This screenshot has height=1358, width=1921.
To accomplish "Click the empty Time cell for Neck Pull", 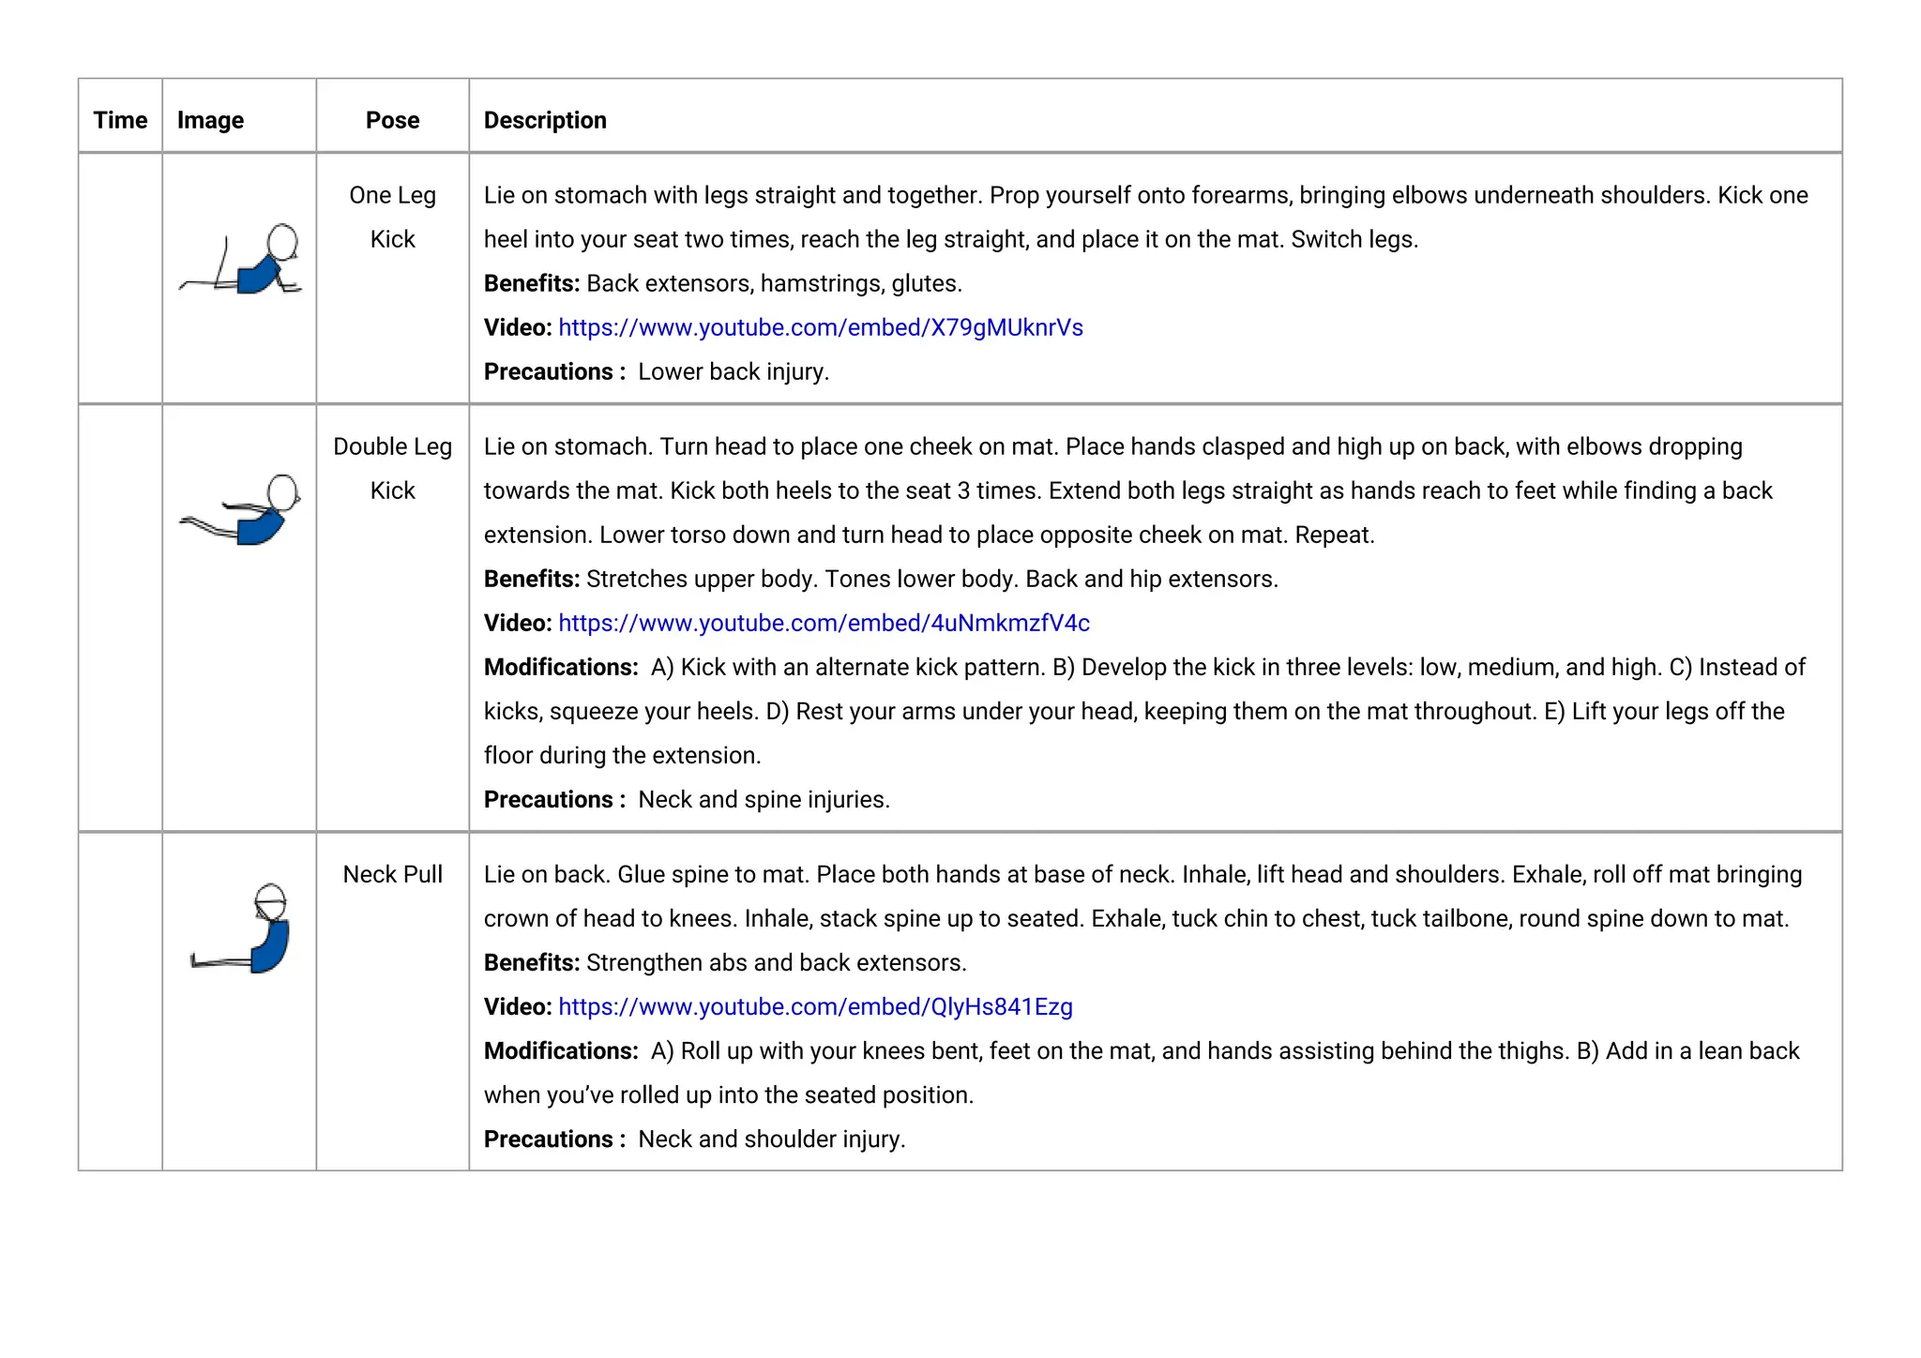I will (x=120, y=1001).
